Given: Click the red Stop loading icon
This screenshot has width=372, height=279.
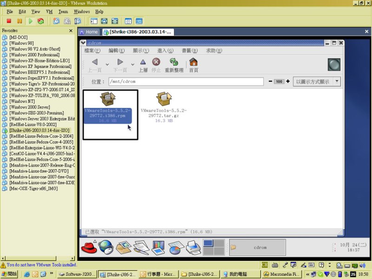Looking at the screenshot, I should [156, 62].
